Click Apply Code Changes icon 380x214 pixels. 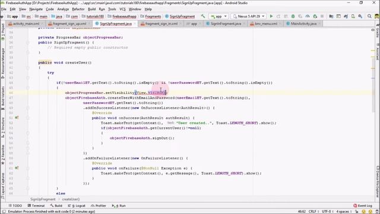point(286,16)
